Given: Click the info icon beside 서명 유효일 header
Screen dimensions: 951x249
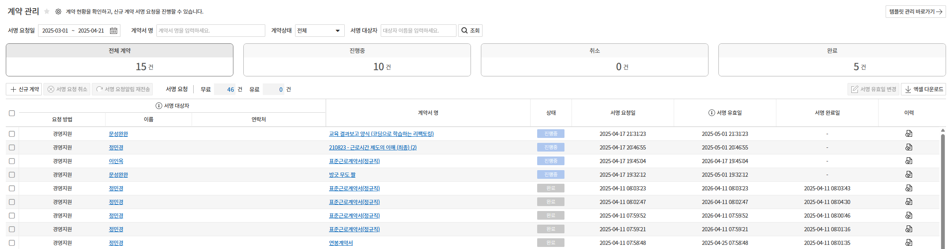Looking at the screenshot, I should coord(711,113).
